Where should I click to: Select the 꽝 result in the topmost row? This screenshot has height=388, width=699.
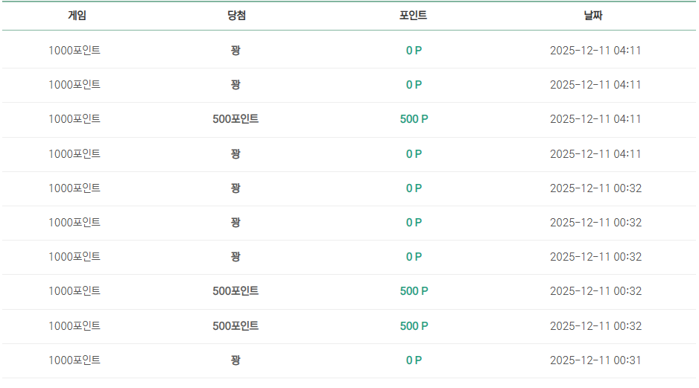[235, 51]
